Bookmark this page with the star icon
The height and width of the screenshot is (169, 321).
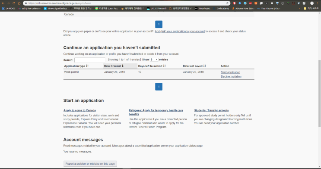pyautogui.click(x=227, y=3)
